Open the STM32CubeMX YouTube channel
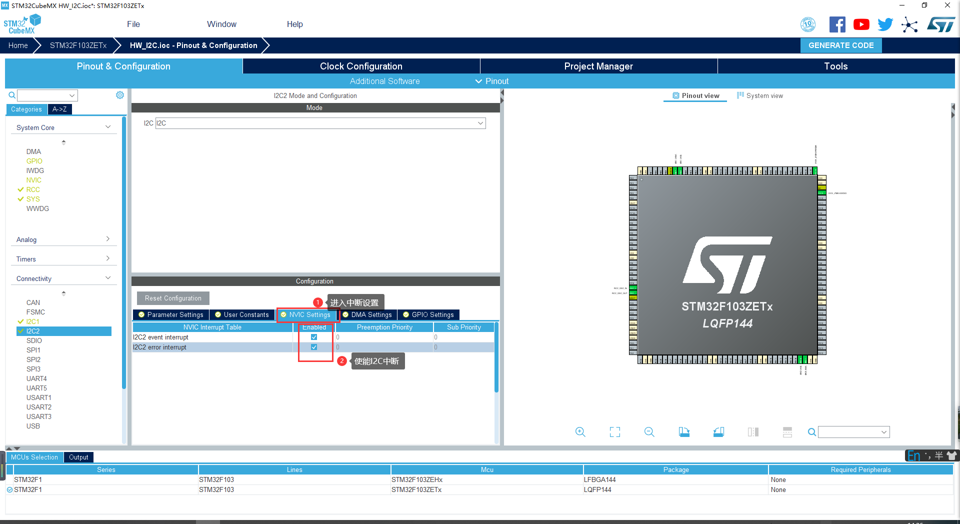The width and height of the screenshot is (960, 524). [x=861, y=23]
